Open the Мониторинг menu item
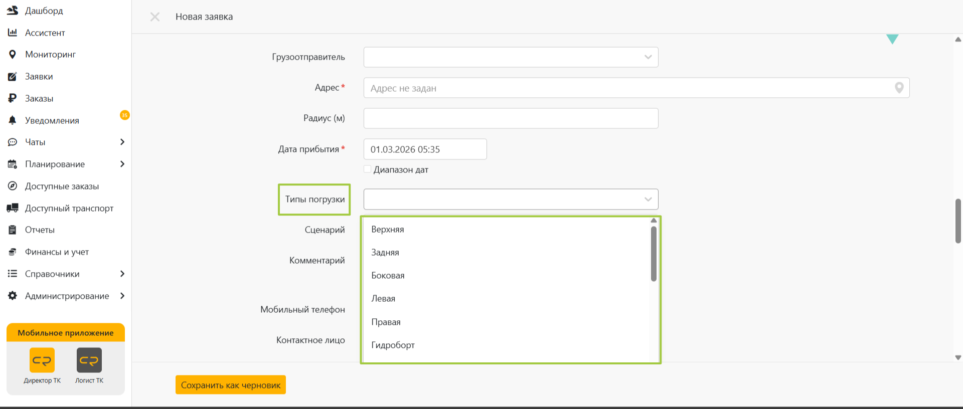 pyautogui.click(x=50, y=54)
